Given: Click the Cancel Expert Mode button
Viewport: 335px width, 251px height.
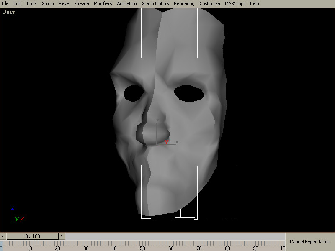Looking at the screenshot, I should 310,242.
